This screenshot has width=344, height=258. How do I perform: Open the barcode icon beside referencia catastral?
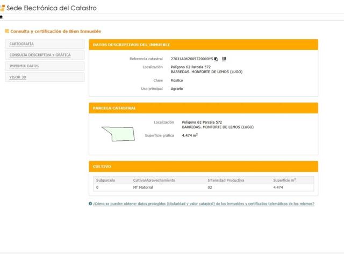224,59
